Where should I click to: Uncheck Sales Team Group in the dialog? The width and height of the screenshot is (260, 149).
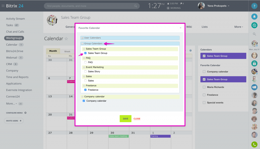(85, 53)
